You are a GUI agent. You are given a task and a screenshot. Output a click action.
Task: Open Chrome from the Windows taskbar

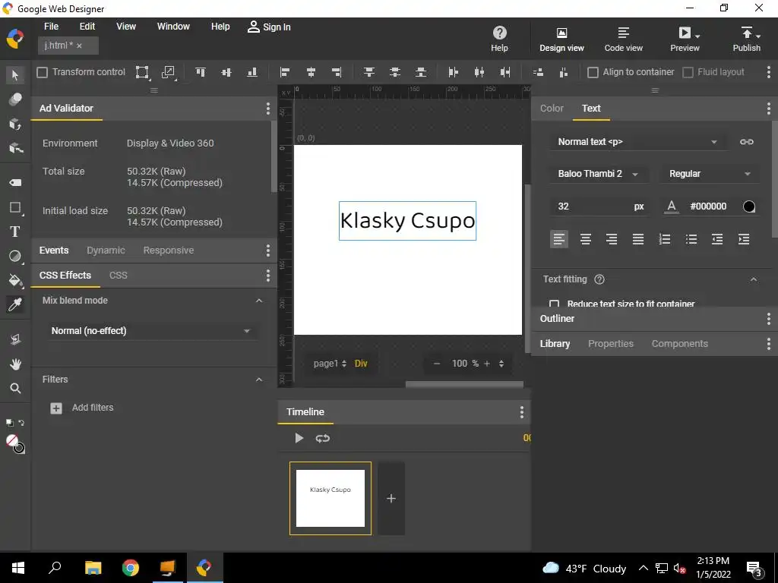[131, 568]
